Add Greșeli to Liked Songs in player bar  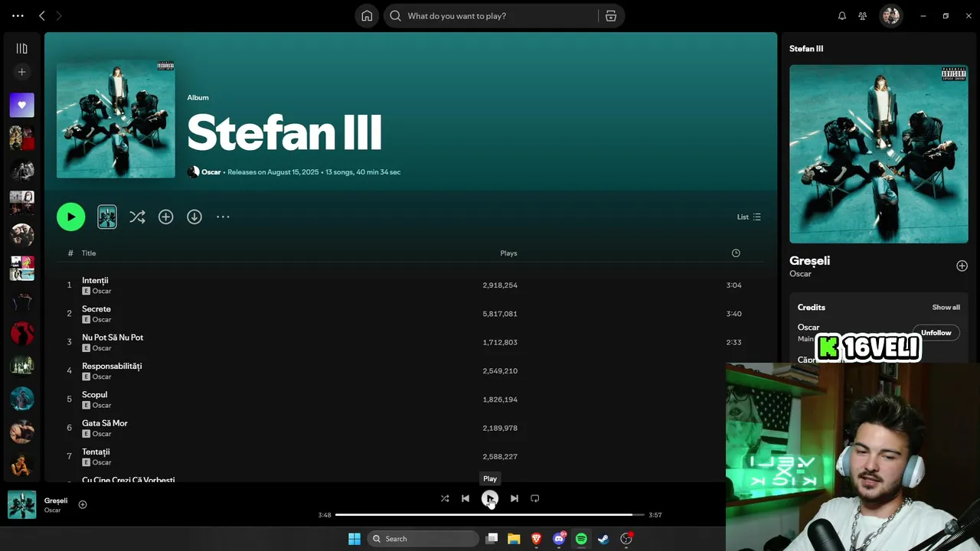click(83, 504)
